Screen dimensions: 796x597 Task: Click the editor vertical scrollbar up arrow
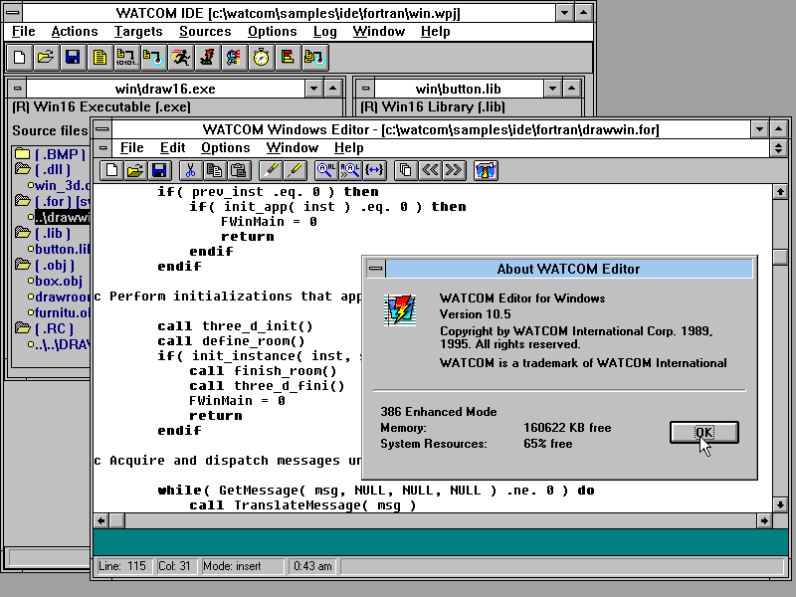780,191
